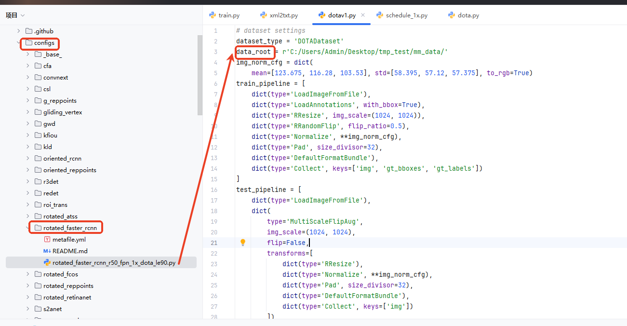Click 'MultiScaleFlipAug' on line 19
This screenshot has height=326, width=627.
[x=323, y=221]
